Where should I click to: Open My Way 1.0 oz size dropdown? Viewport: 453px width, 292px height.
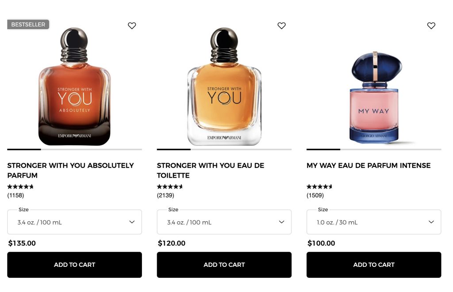click(373, 222)
